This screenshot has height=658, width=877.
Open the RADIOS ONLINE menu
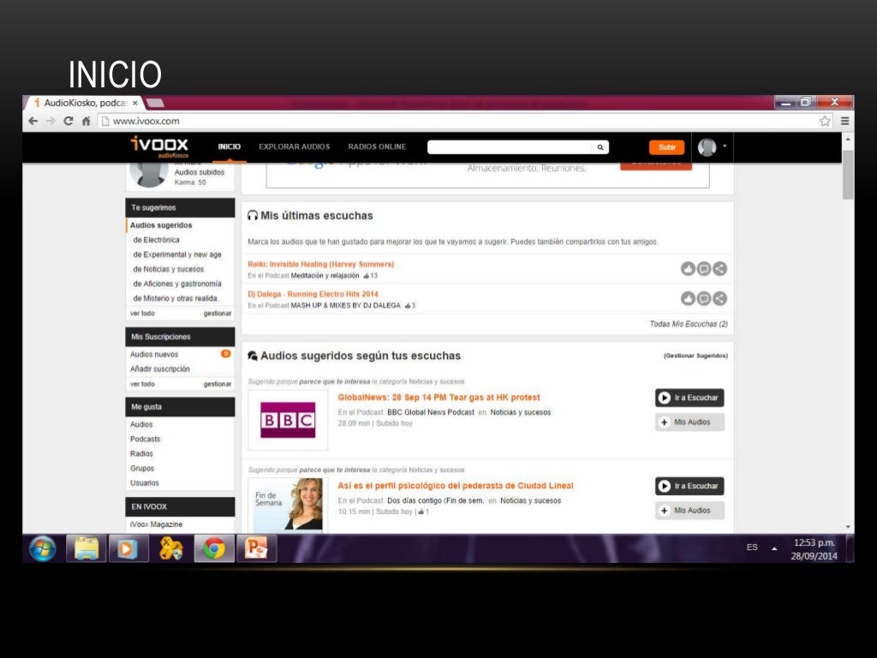pos(377,147)
